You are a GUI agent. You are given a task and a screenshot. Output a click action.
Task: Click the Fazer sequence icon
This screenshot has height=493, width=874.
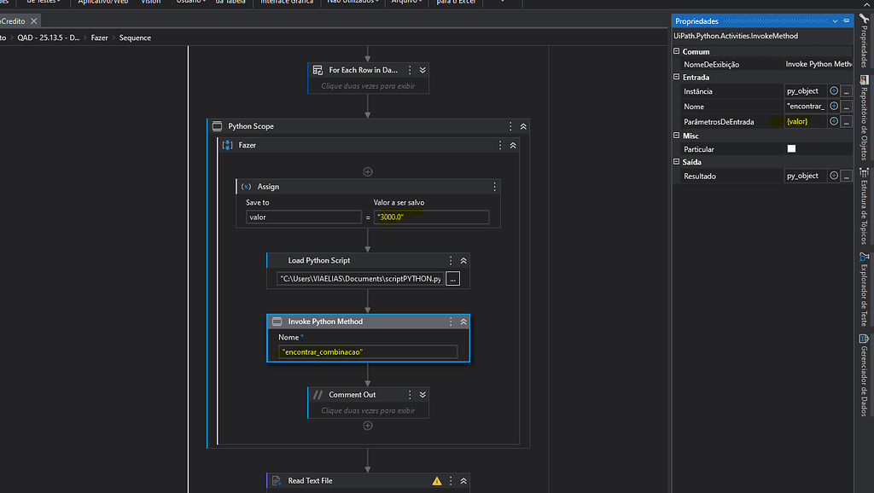(227, 145)
